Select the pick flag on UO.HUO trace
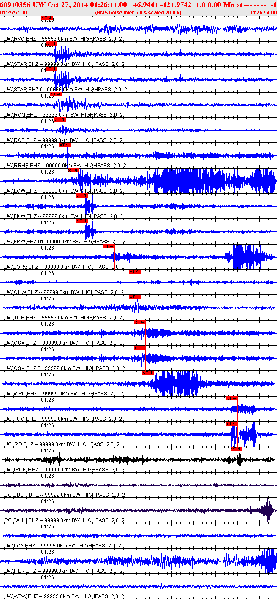 pos(232,398)
